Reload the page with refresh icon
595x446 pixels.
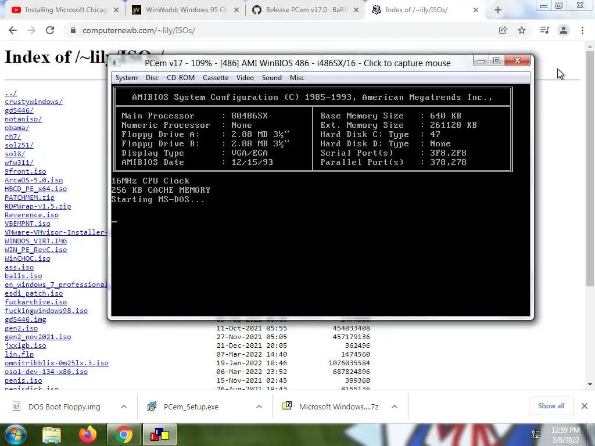coord(50,30)
